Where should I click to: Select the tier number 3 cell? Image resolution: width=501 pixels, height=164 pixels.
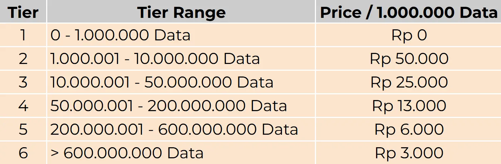pos(23,82)
